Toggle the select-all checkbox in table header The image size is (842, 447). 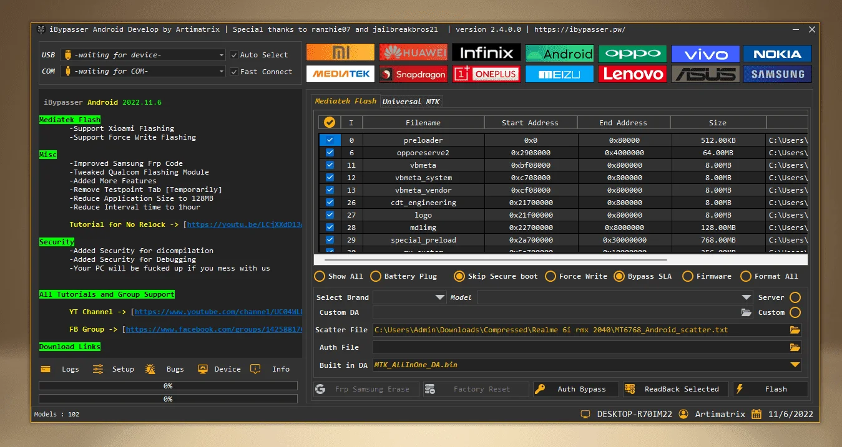point(330,123)
